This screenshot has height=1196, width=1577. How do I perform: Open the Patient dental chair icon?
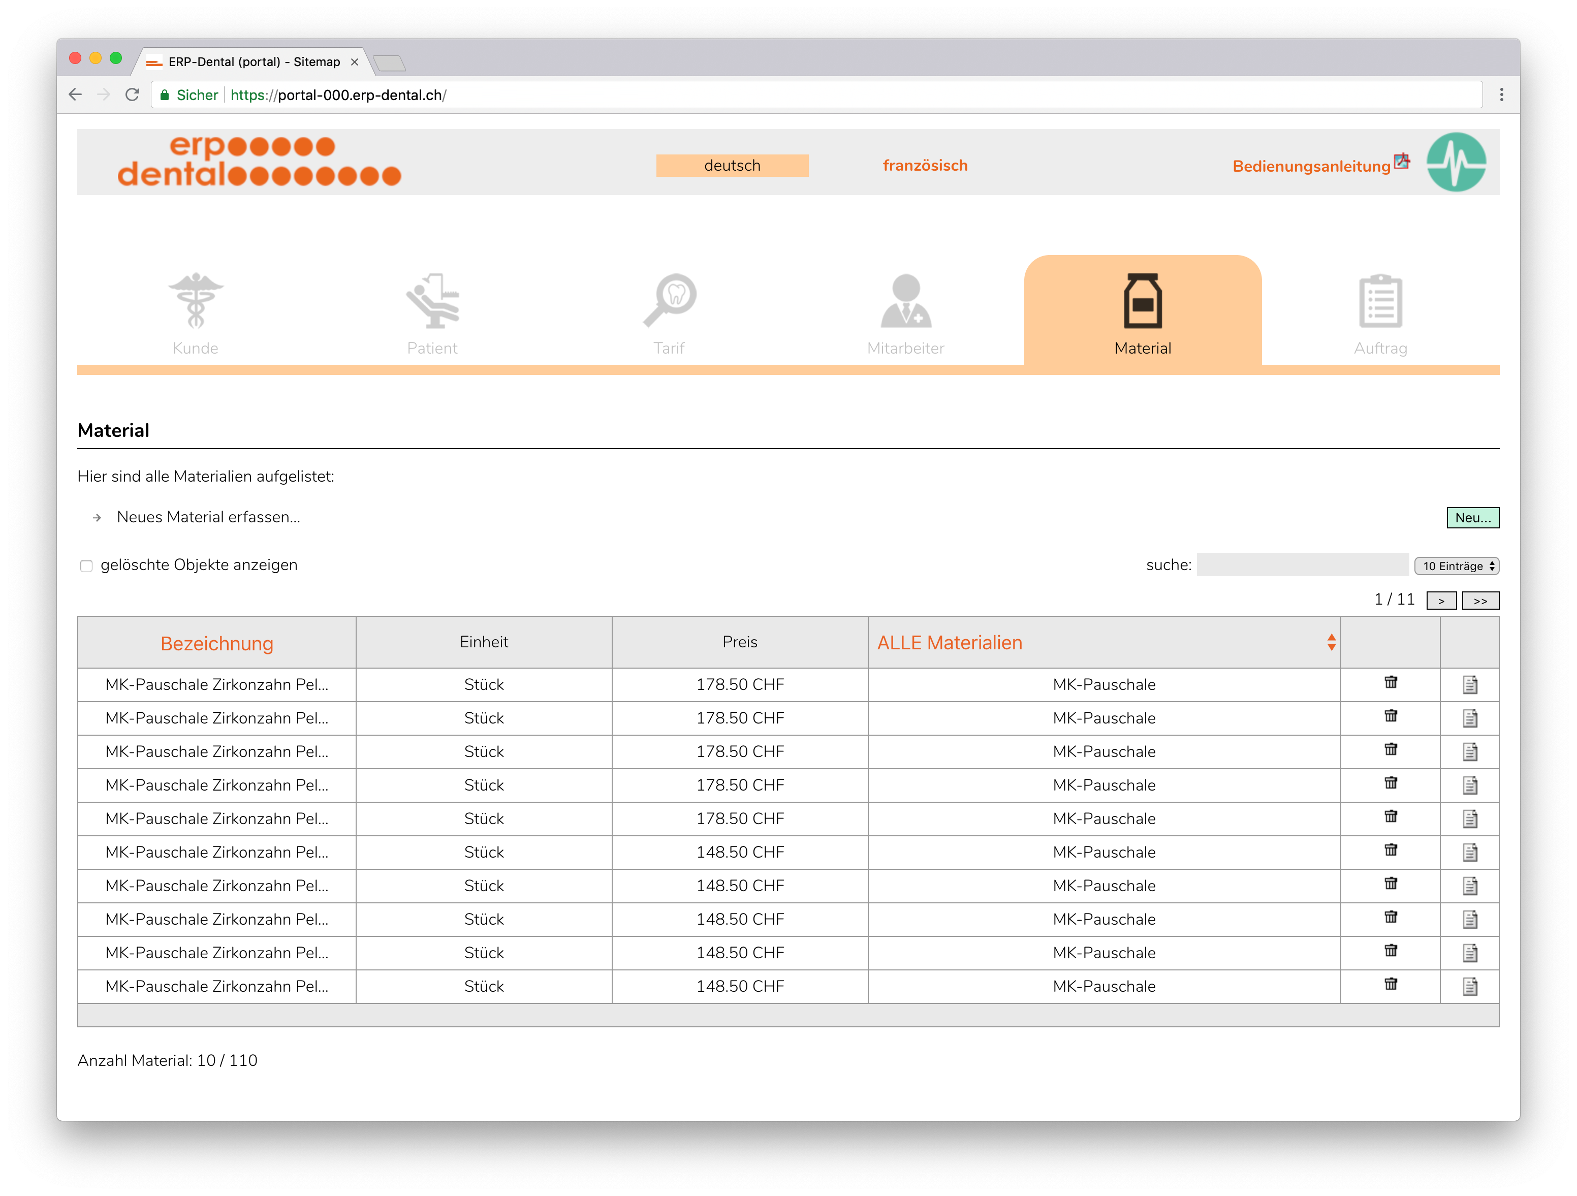[x=433, y=300]
